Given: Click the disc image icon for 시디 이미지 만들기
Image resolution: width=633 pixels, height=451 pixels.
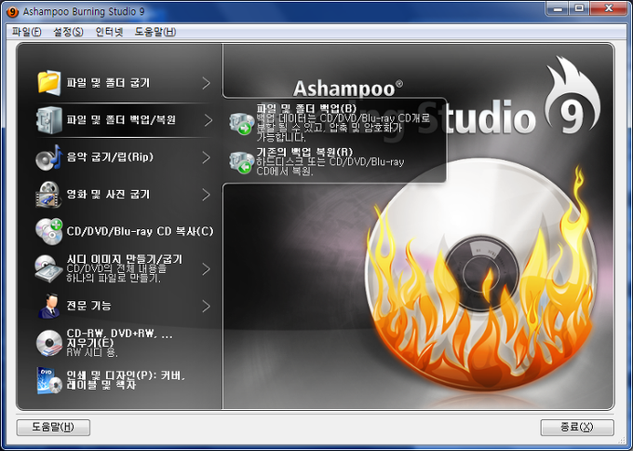Looking at the screenshot, I should coord(49,268).
